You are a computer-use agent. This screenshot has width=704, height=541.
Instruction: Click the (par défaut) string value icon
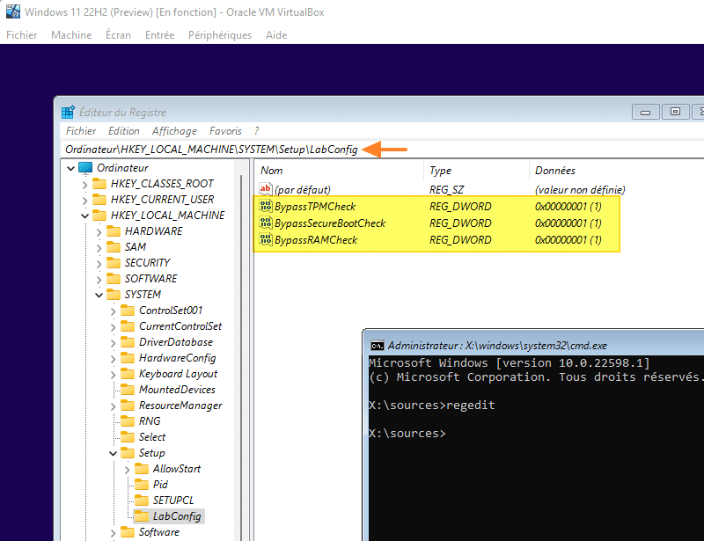pos(266,189)
